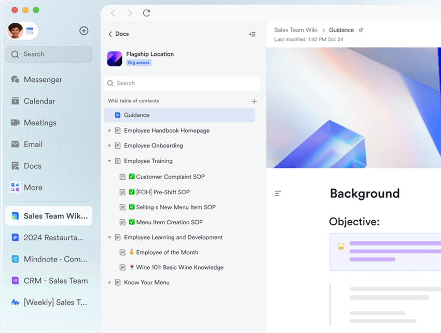This screenshot has width=441, height=333.
Task: Collapse the Docs sidebar panel icon
Action: point(252,34)
